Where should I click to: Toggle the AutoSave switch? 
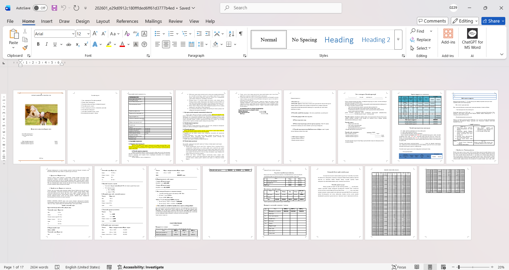(x=40, y=8)
